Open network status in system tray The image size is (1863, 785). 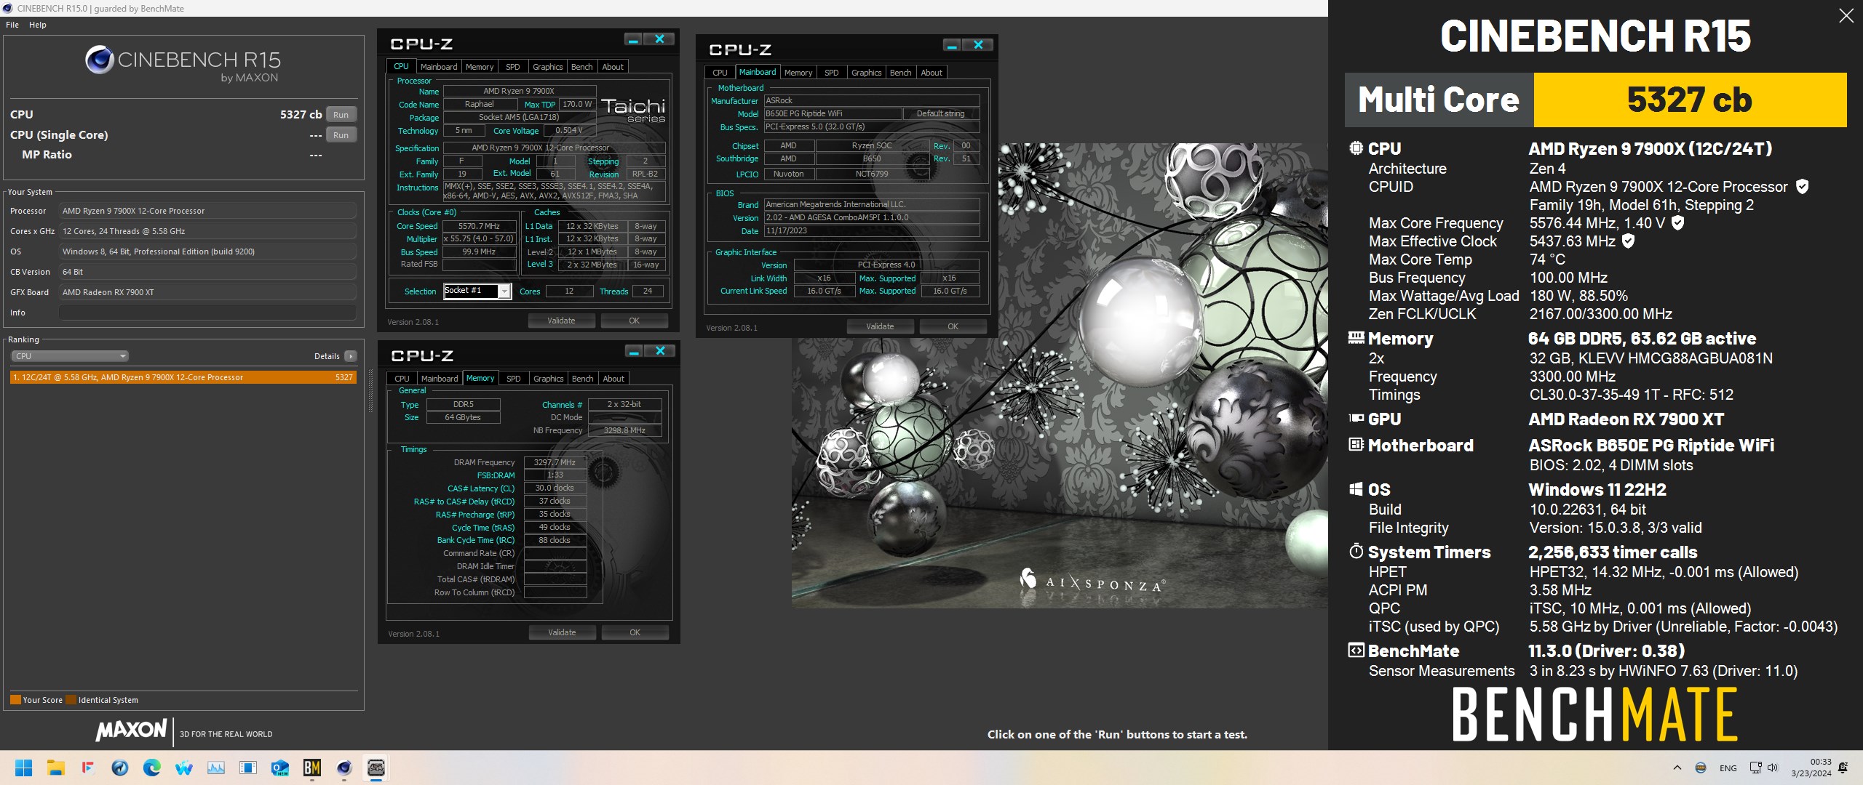point(1755,768)
